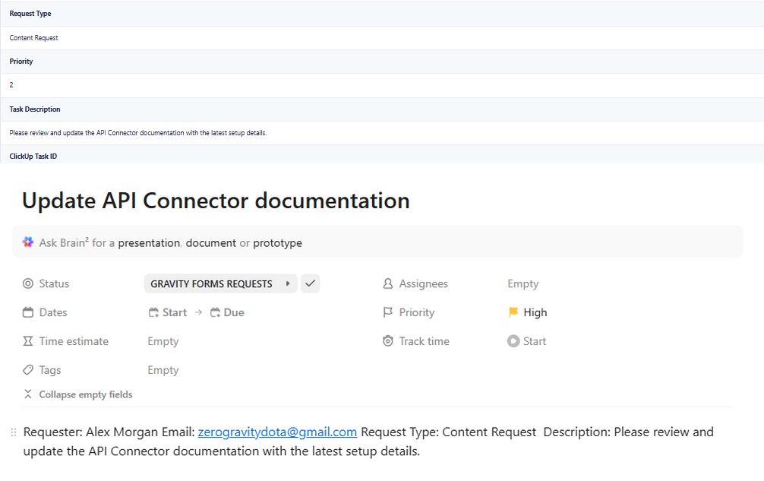Click the Status target icon
764x481 pixels.
(28, 283)
